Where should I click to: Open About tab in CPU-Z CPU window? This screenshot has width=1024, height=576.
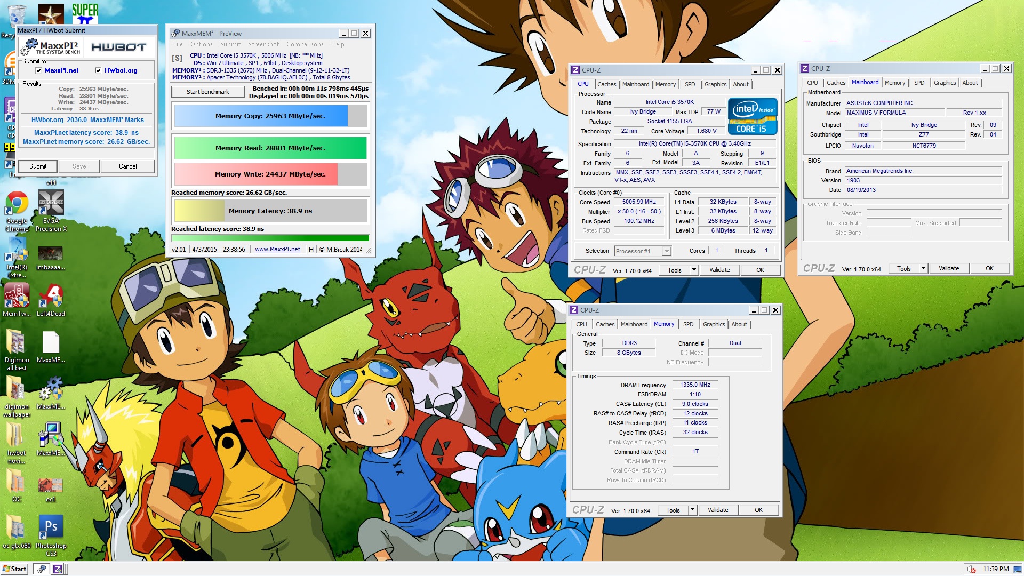pyautogui.click(x=740, y=84)
